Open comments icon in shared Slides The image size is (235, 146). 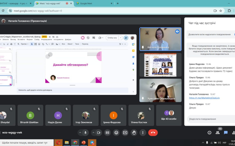94,38
